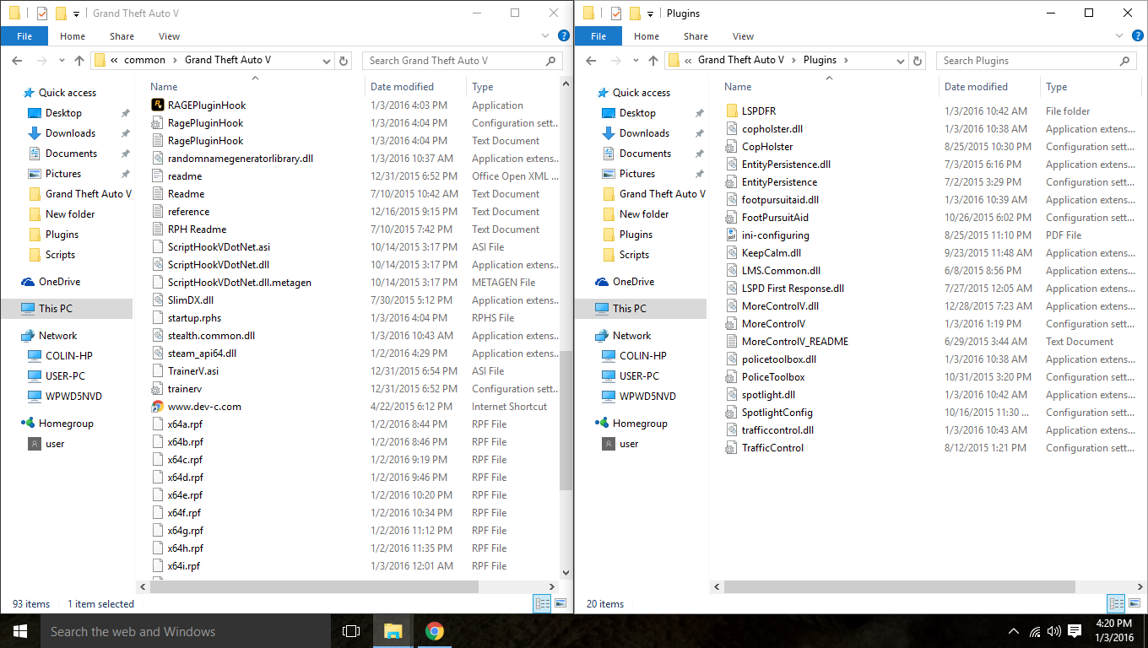
Task: Select COLIN-HP in the Plugins sidebar
Action: coord(642,356)
